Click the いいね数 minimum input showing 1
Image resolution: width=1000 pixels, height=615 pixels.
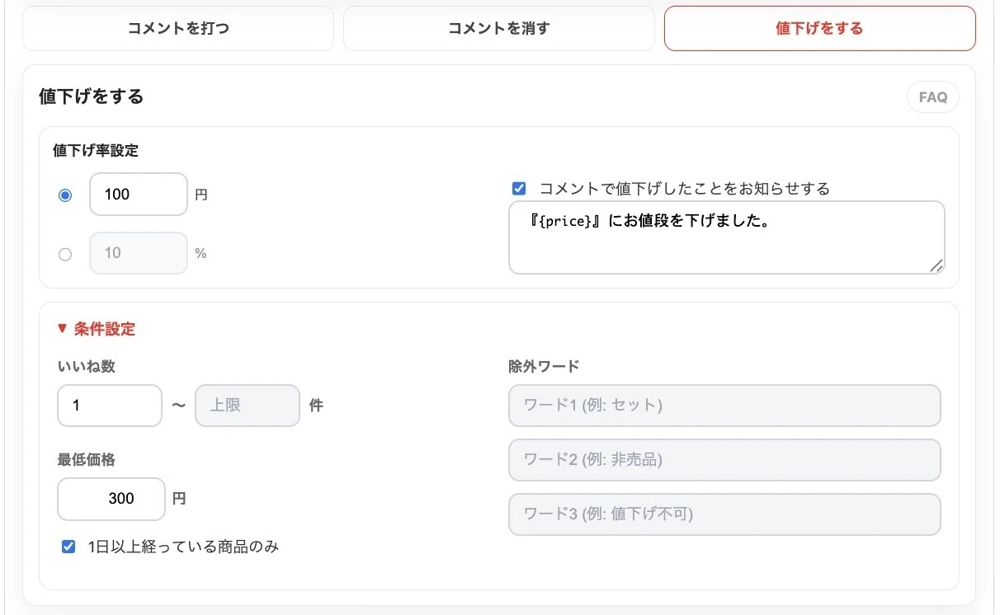pyautogui.click(x=110, y=406)
